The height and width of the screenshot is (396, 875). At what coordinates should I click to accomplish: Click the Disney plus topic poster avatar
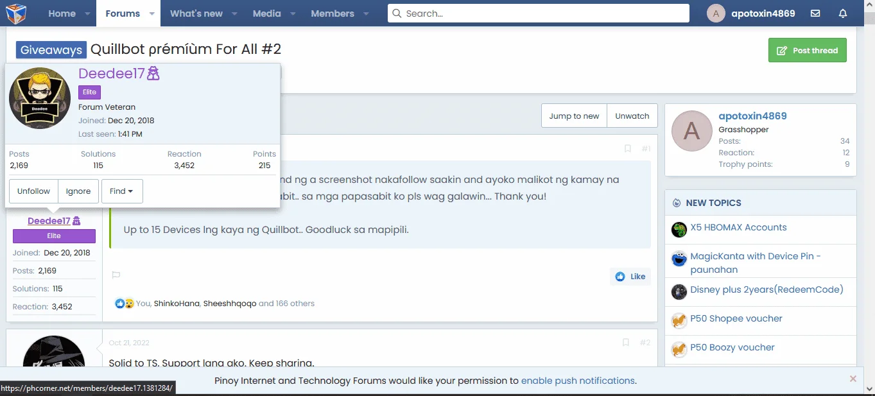(x=679, y=292)
